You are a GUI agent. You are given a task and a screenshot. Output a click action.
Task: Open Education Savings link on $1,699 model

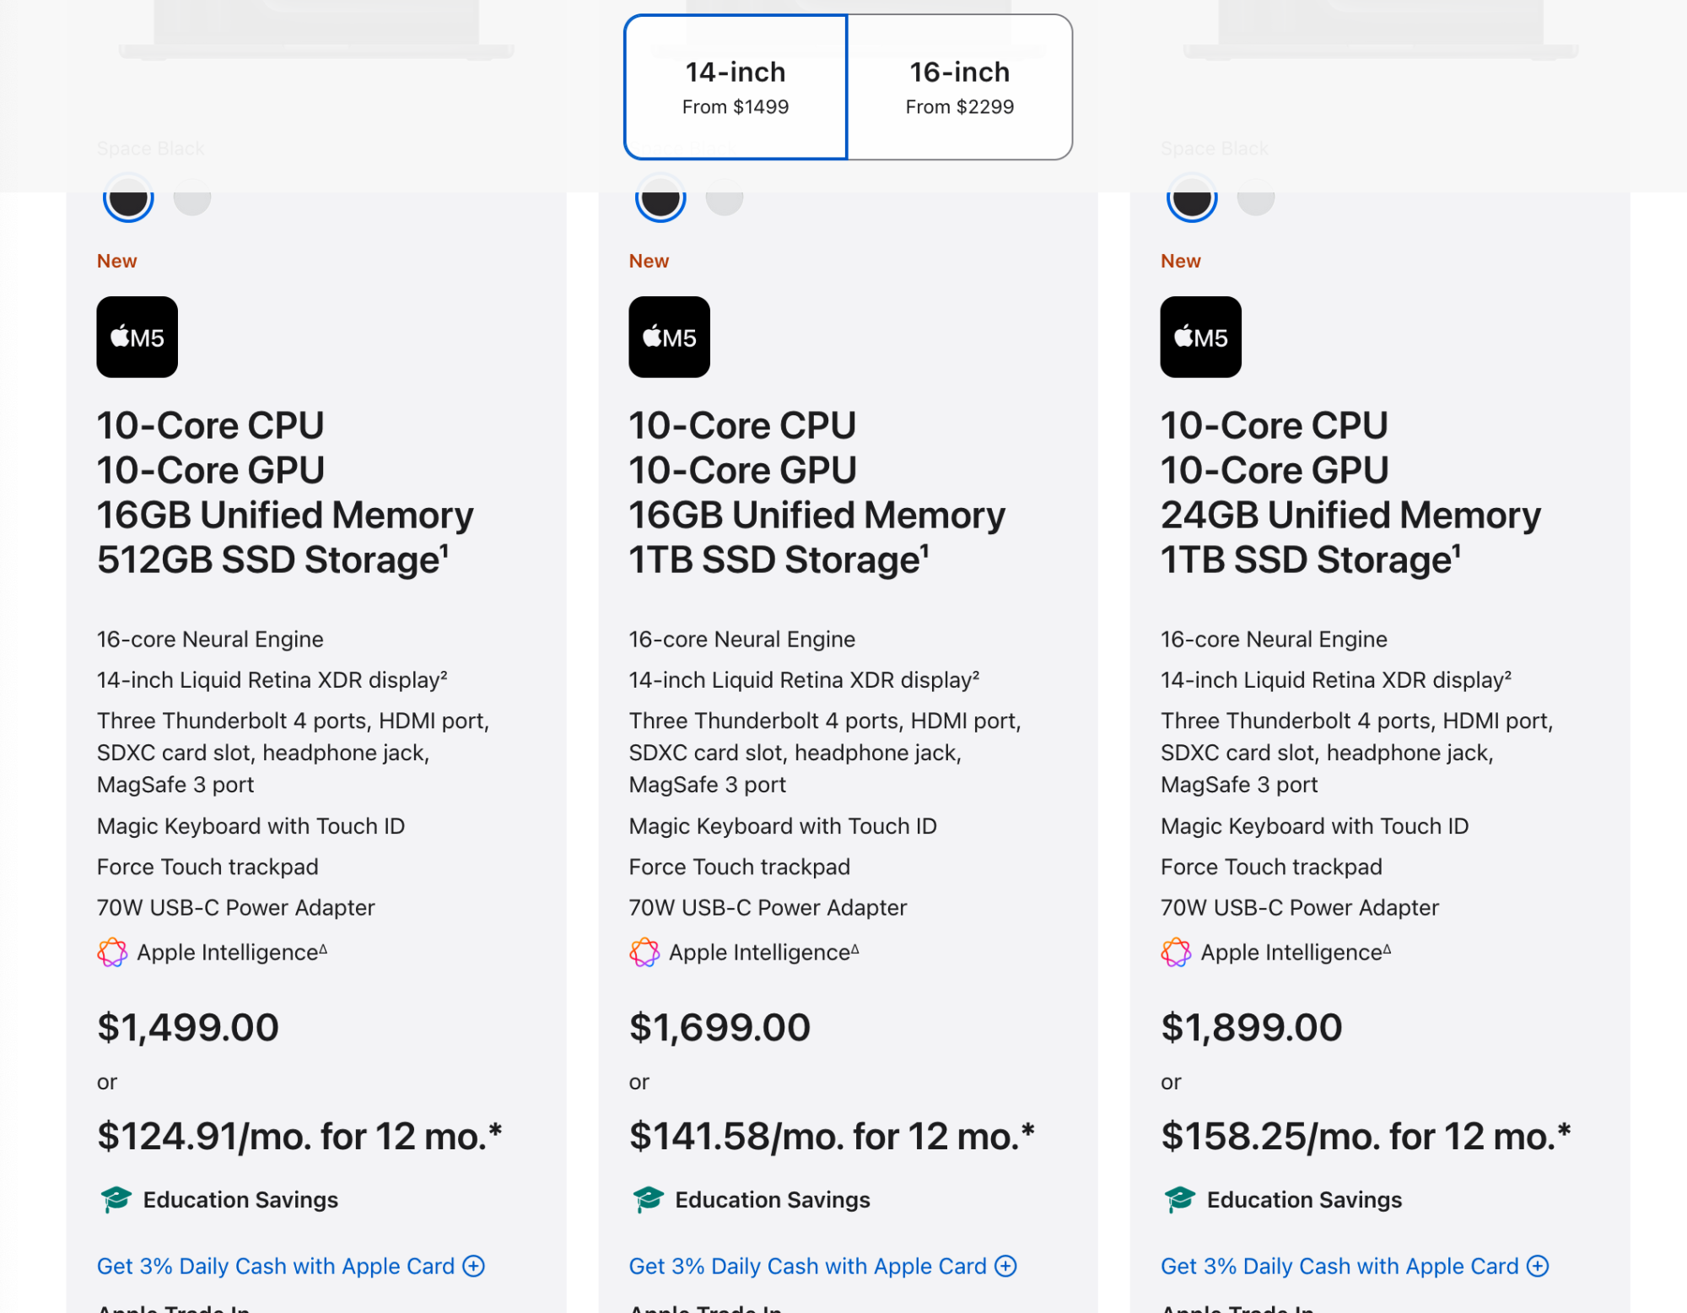(x=772, y=1200)
